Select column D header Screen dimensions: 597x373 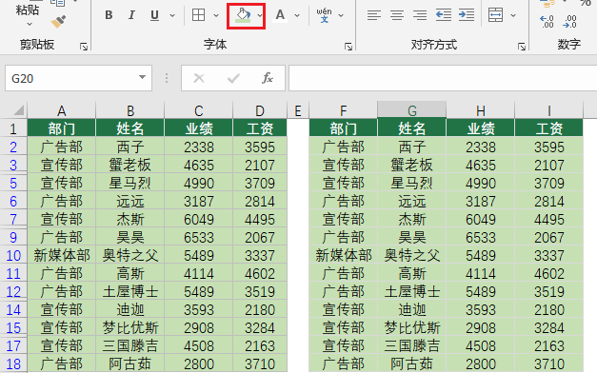coord(260,110)
